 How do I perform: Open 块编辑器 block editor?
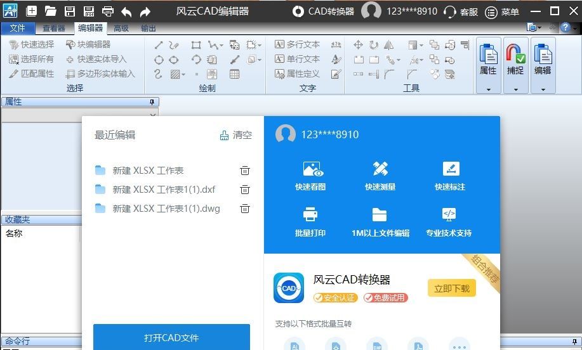tap(88, 44)
